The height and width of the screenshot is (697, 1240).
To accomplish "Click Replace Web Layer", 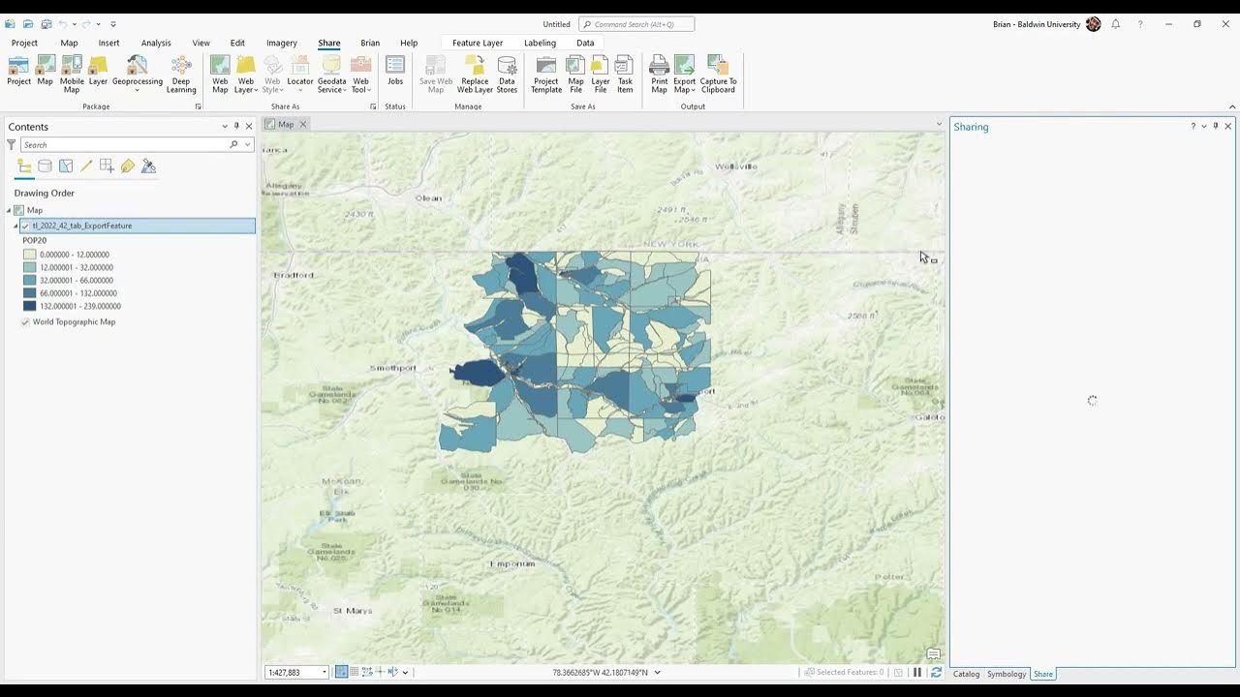I will 475,75.
